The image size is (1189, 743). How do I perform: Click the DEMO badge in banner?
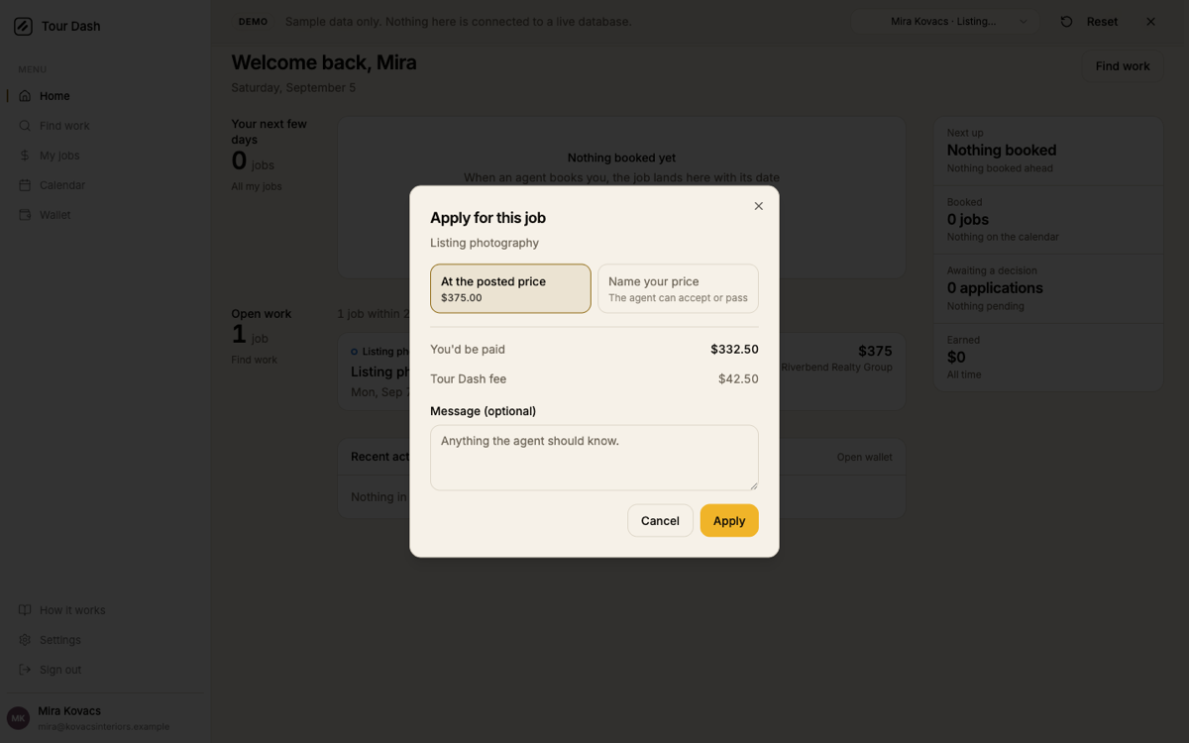[x=253, y=22]
